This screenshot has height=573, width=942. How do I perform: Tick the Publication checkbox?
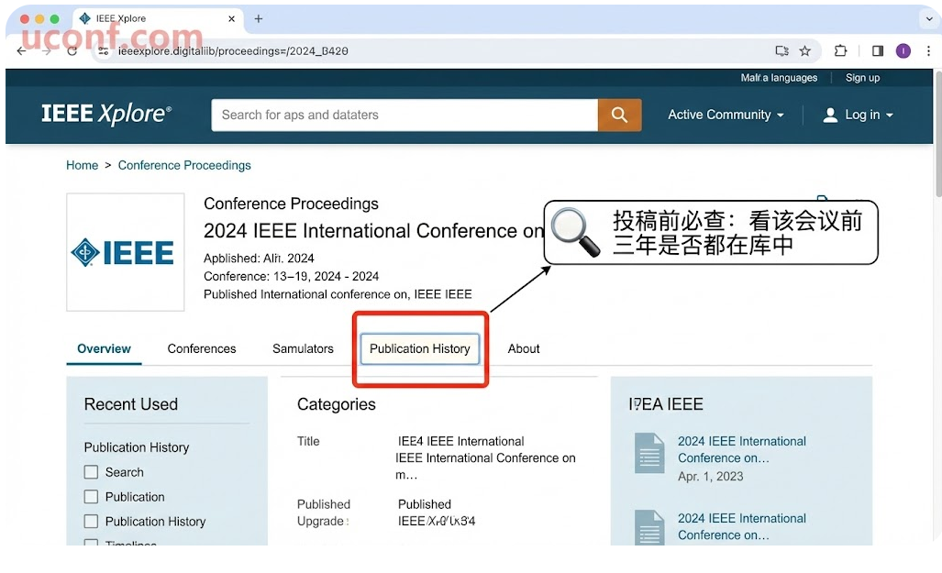pos(91,497)
